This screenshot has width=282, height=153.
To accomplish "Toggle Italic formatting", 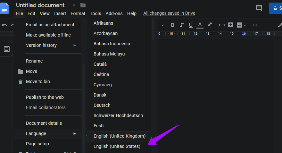I will [181, 25].
